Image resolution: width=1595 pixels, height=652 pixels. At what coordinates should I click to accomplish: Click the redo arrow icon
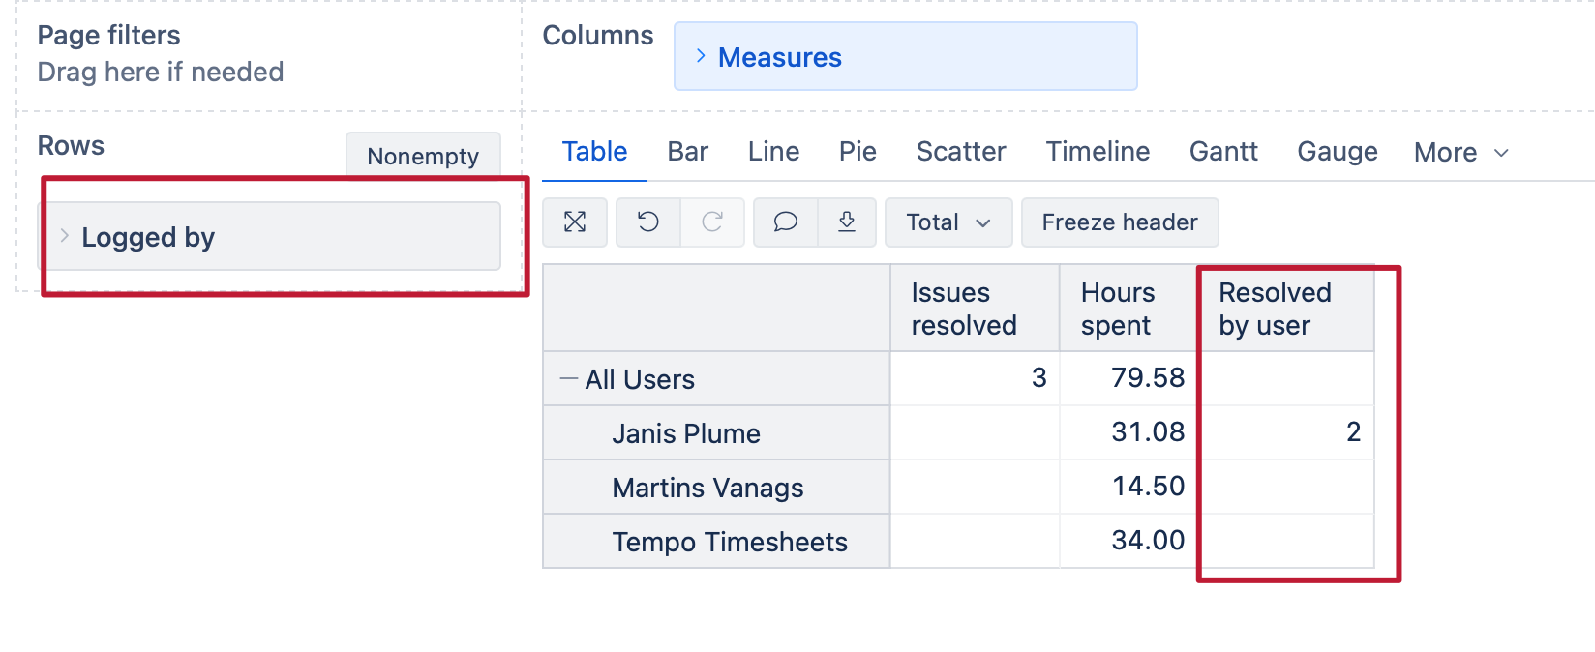click(712, 222)
